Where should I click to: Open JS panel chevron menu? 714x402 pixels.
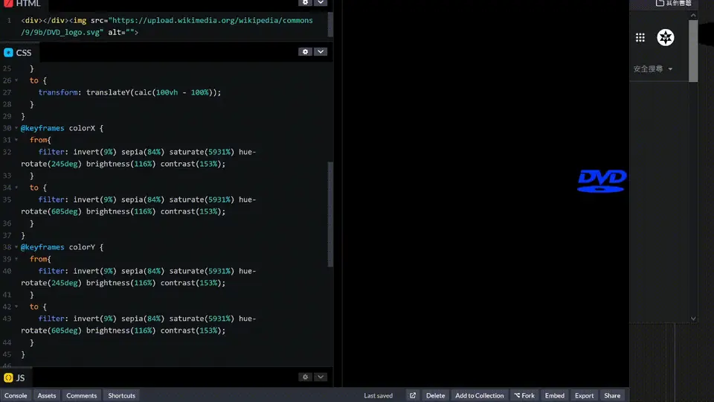tap(321, 377)
